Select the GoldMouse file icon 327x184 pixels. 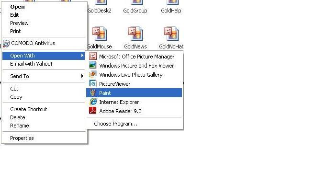(100, 34)
